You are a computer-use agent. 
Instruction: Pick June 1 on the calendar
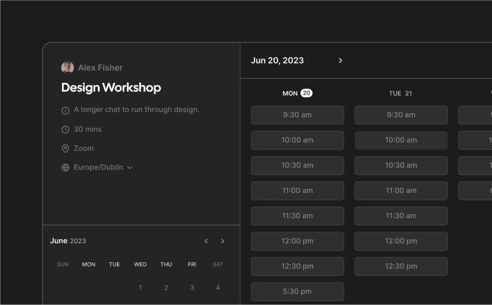pos(140,288)
